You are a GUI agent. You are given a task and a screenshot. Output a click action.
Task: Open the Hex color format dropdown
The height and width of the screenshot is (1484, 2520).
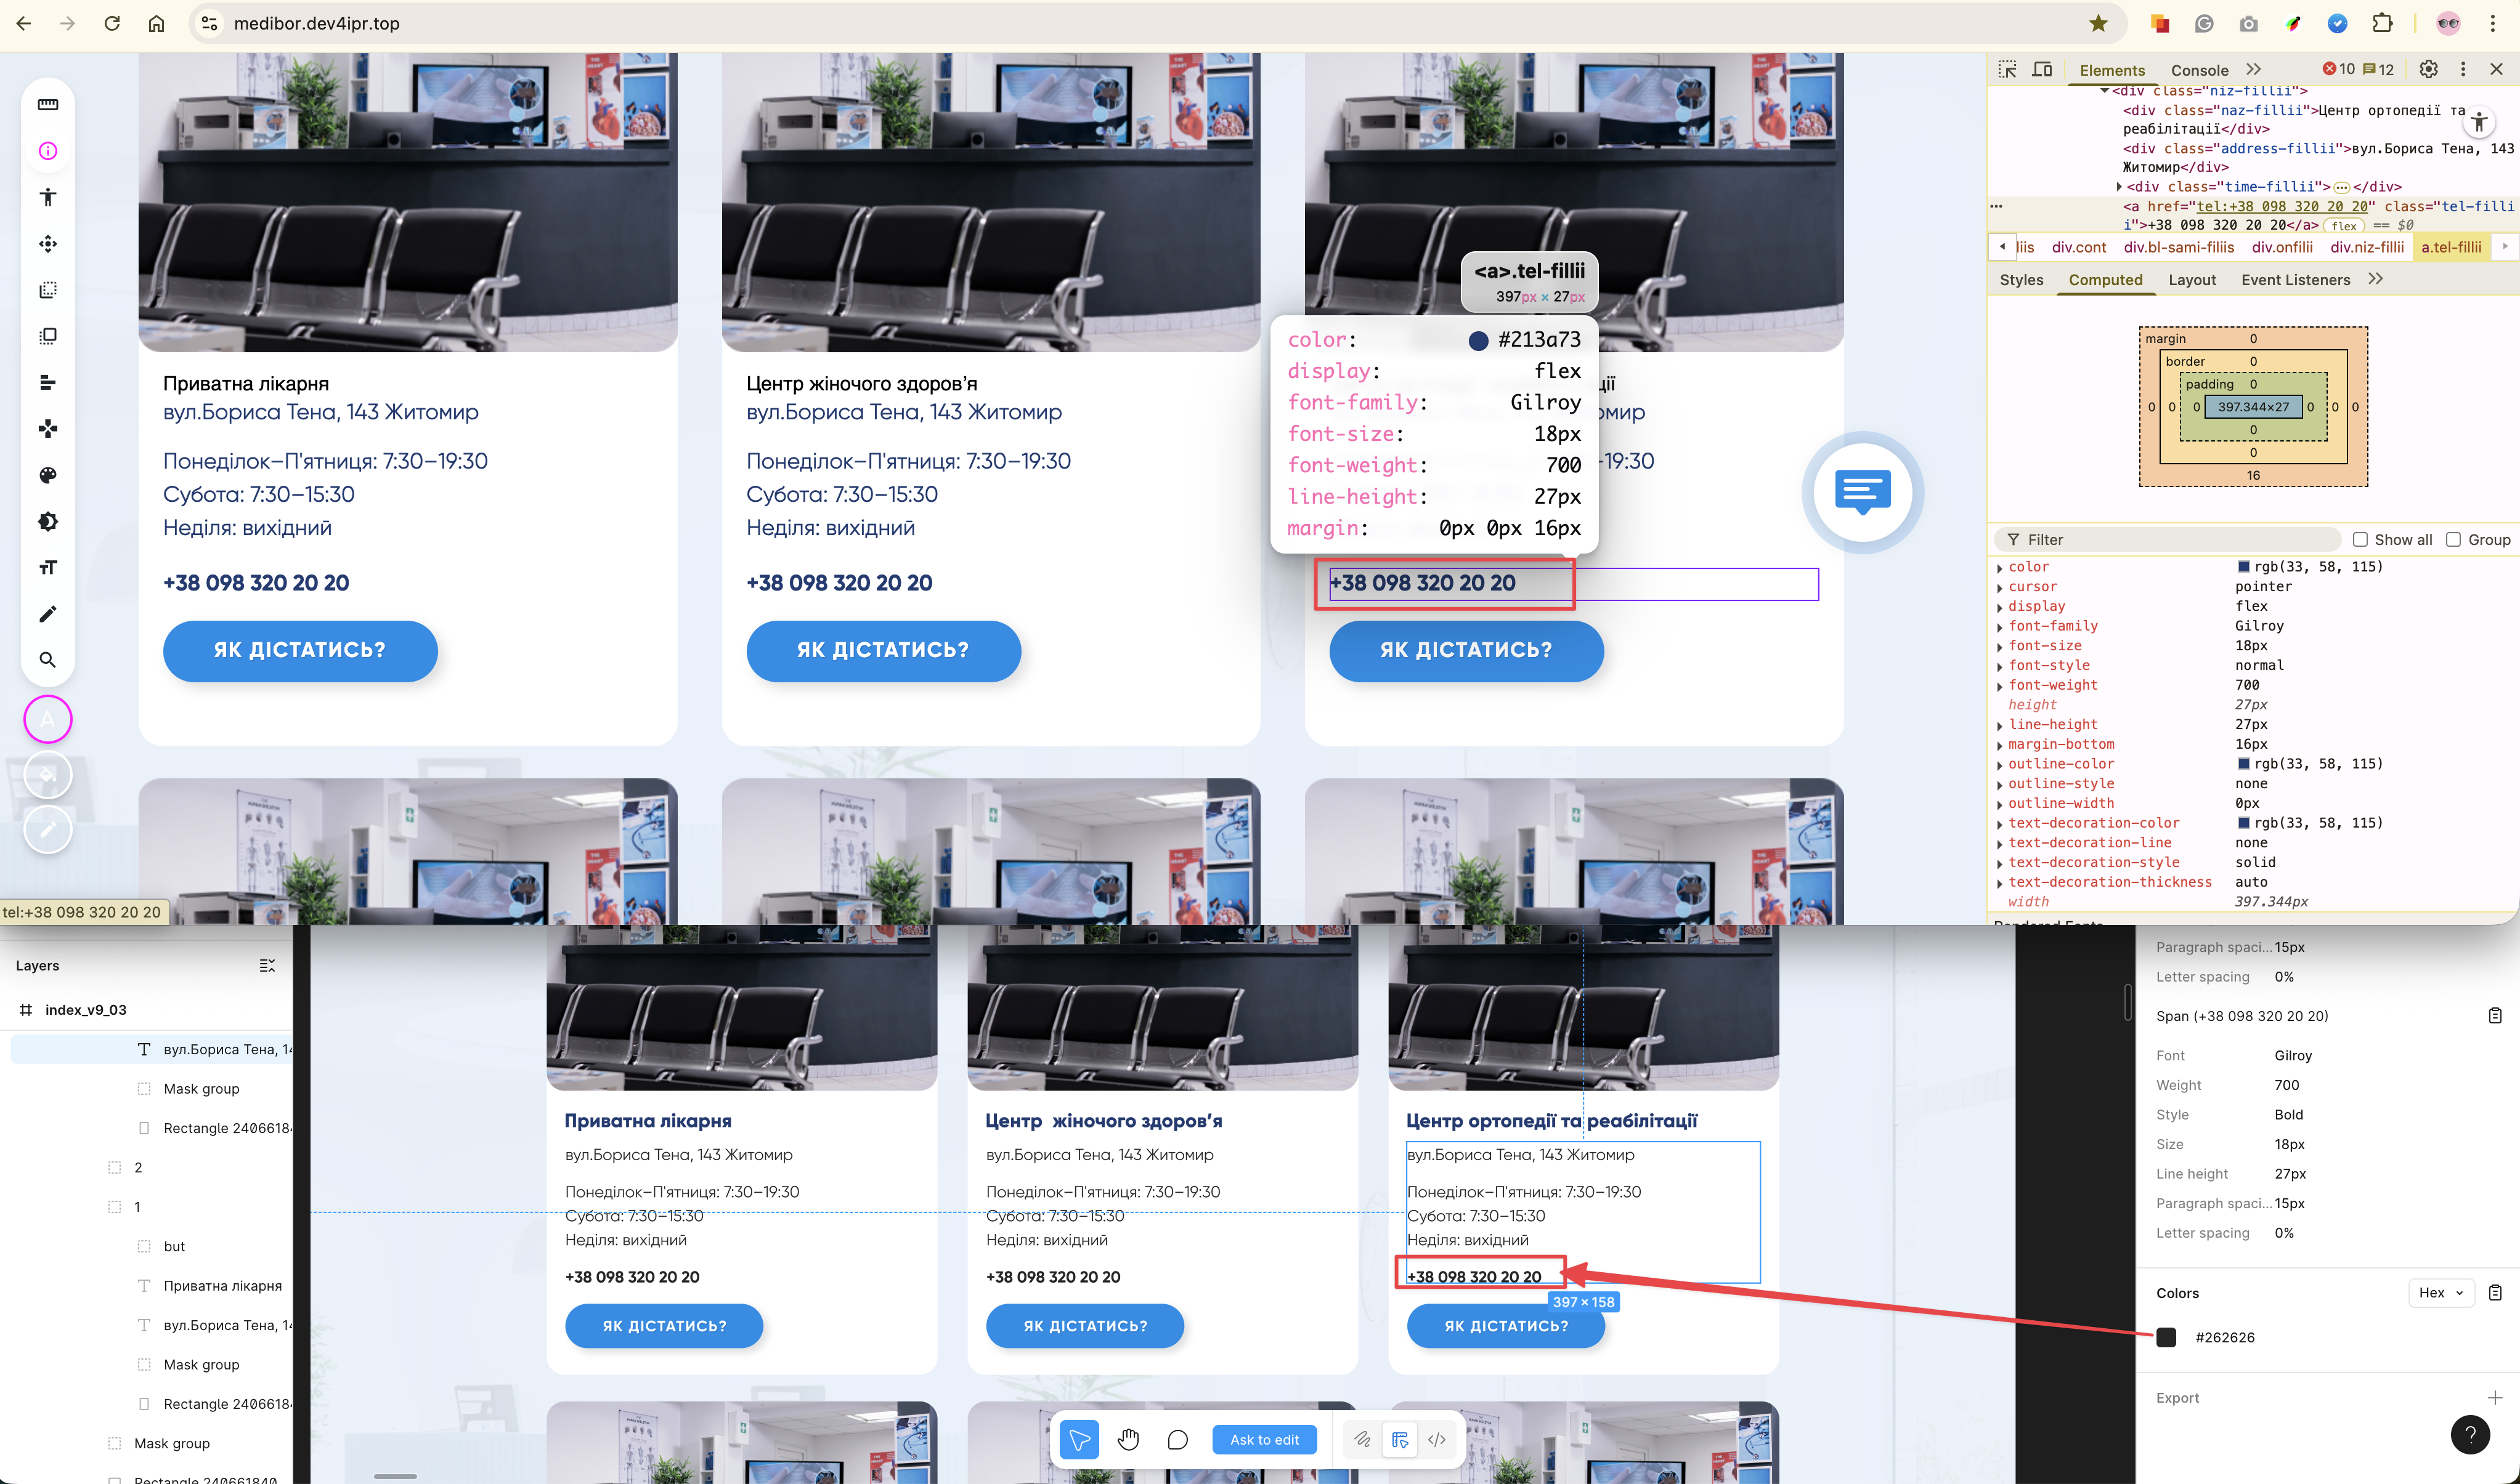[2440, 1293]
